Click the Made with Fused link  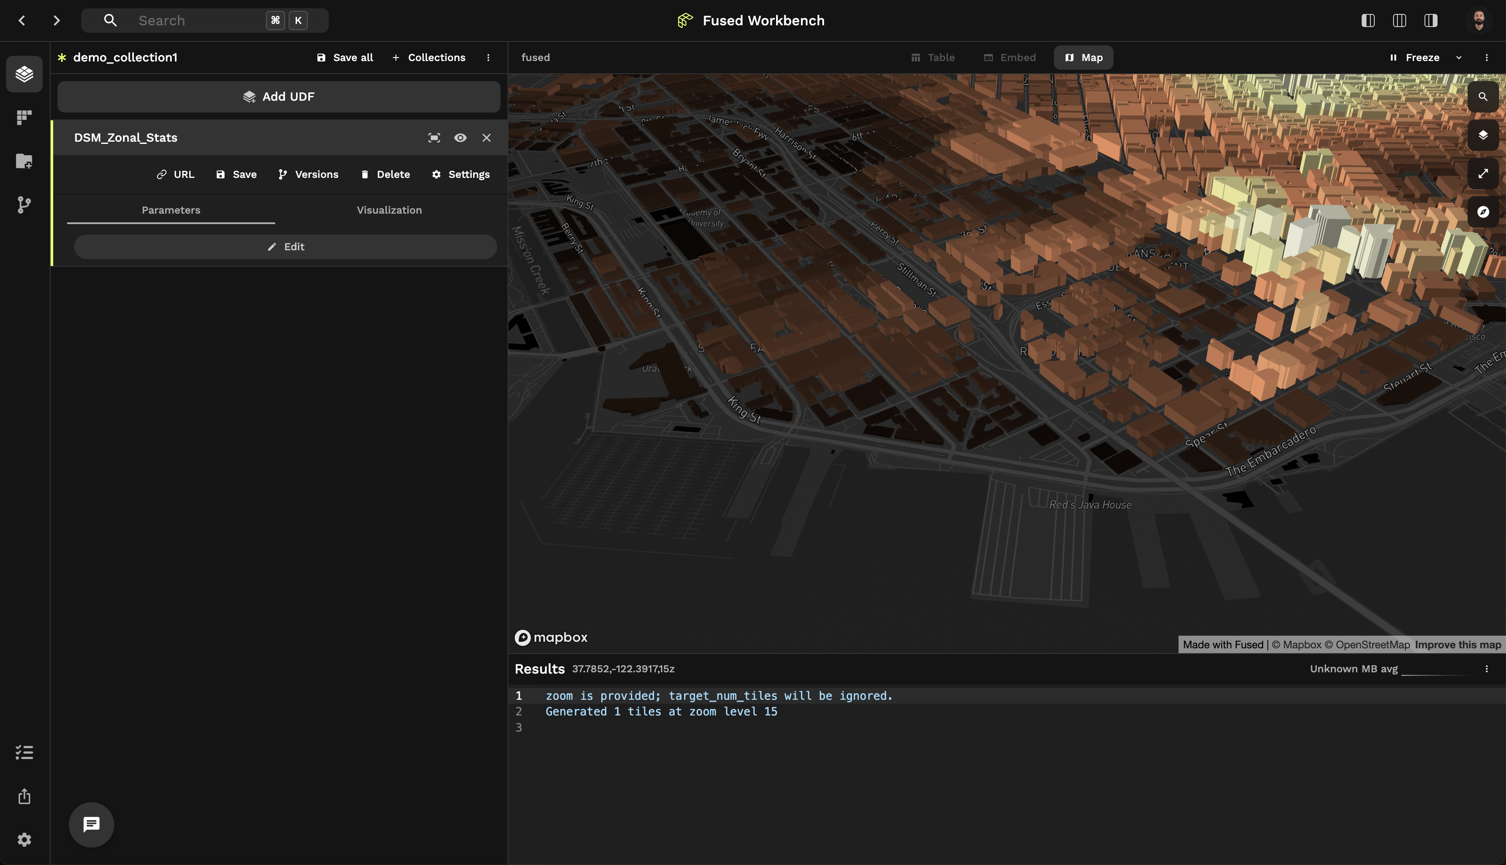click(x=1223, y=645)
